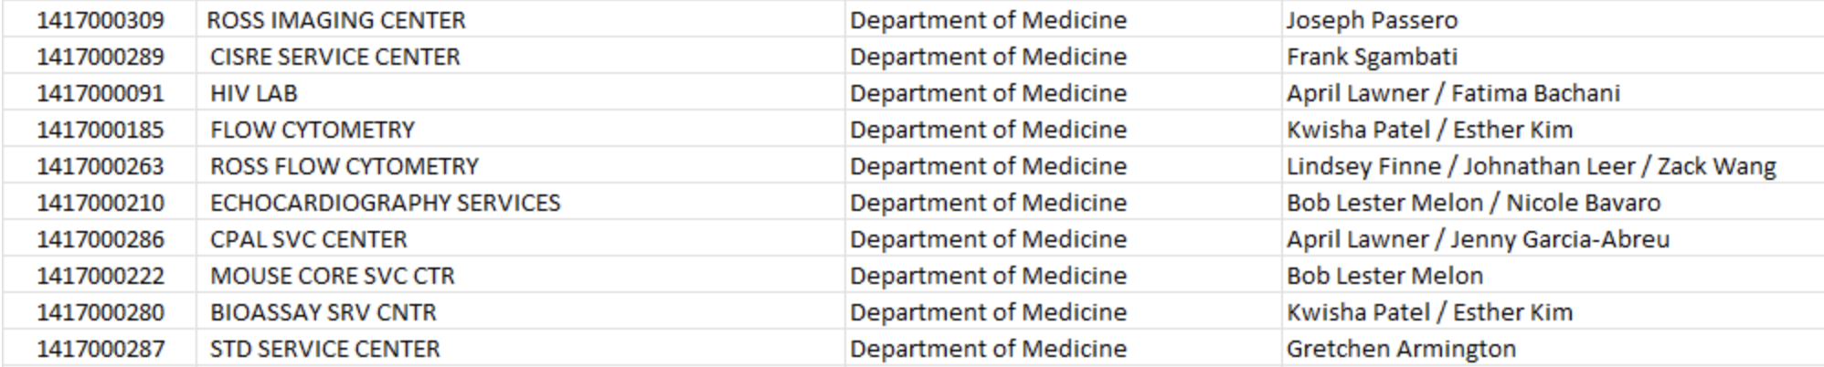Select the Gretchen Armington cell
Viewport: 1824px width, 367px height.
1401,349
